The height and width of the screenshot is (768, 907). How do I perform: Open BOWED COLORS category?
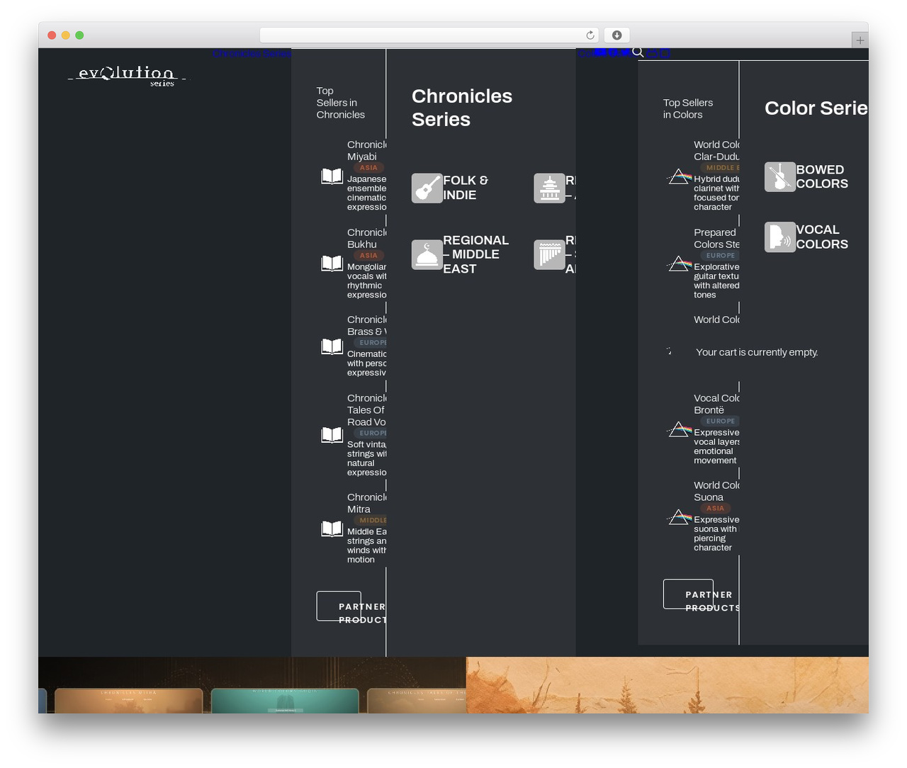coord(822,176)
